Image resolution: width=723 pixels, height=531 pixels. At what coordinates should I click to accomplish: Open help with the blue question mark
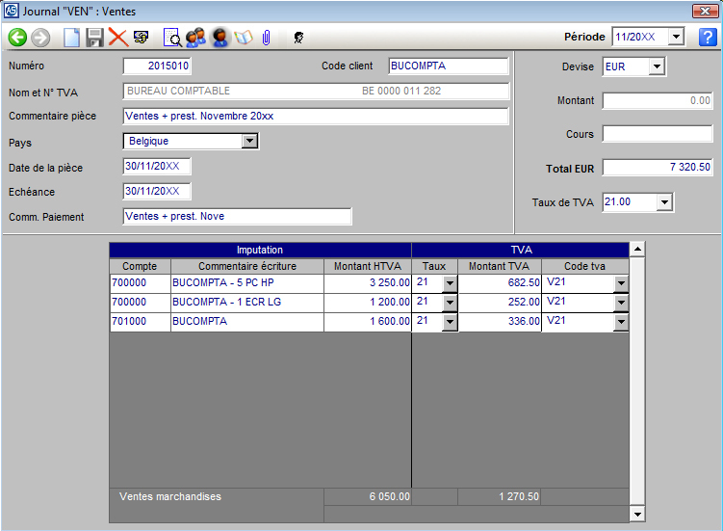(708, 38)
